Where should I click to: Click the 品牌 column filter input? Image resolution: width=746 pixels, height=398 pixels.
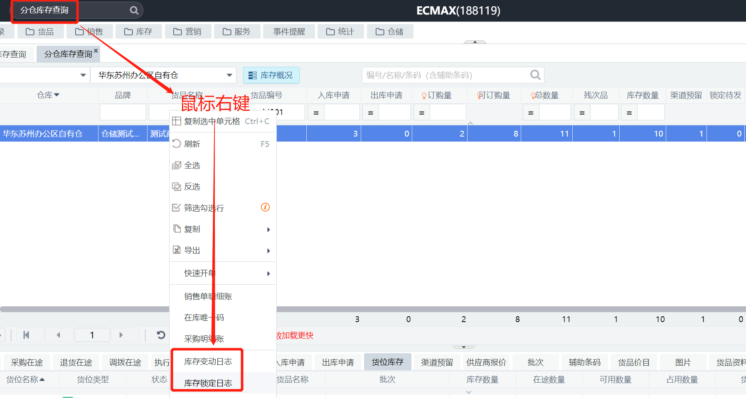[123, 112]
